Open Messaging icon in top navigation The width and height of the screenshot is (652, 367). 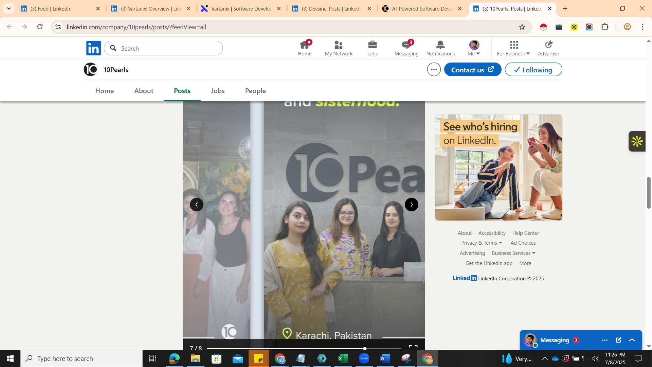(x=406, y=48)
